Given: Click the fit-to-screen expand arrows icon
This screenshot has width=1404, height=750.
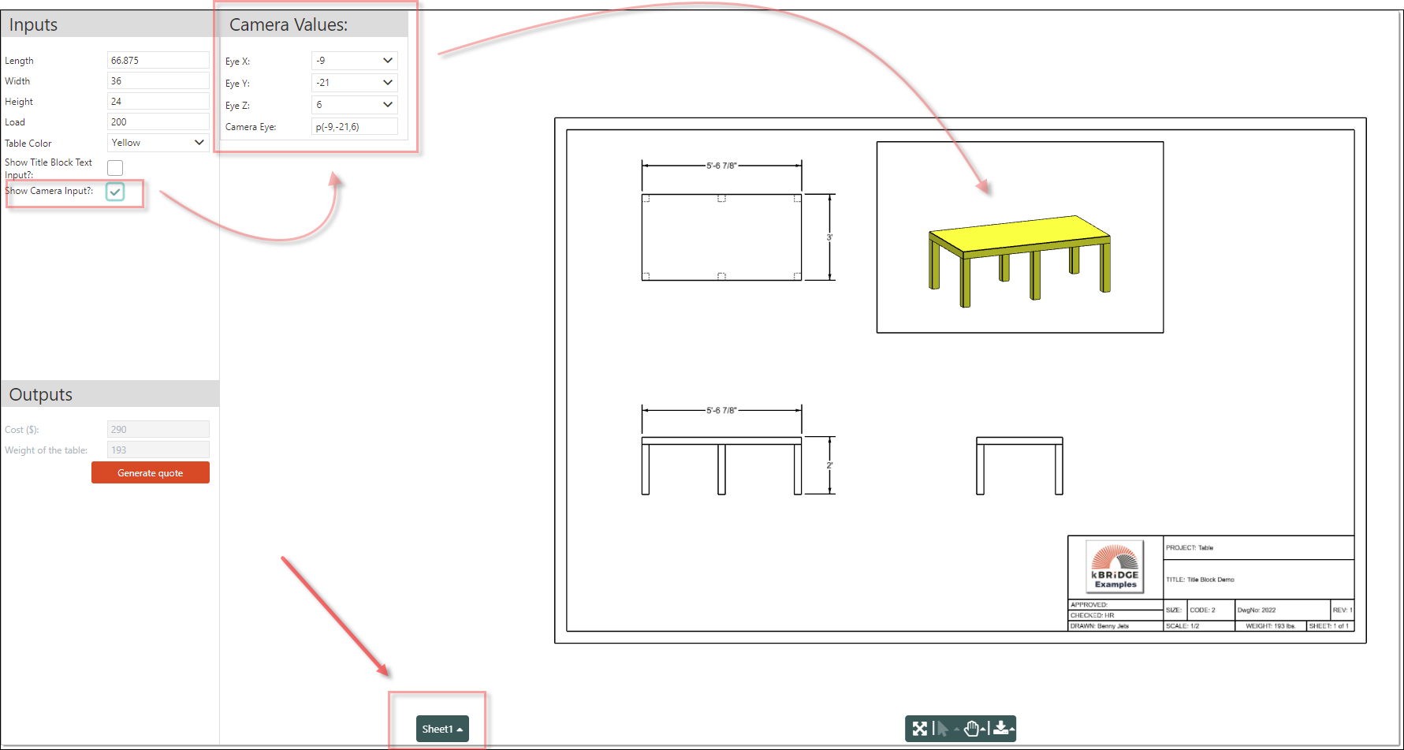Looking at the screenshot, I should 919,729.
